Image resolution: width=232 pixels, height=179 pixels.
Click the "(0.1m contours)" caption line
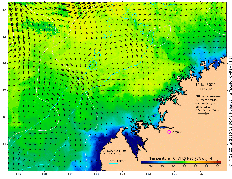[x=206, y=100]
